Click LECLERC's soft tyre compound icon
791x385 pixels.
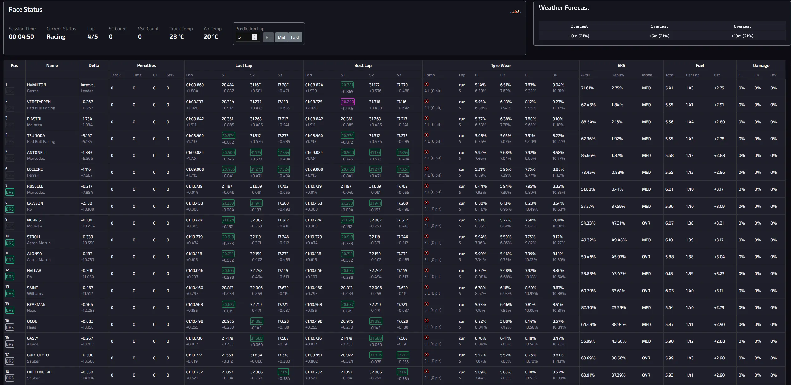pyautogui.click(x=427, y=169)
